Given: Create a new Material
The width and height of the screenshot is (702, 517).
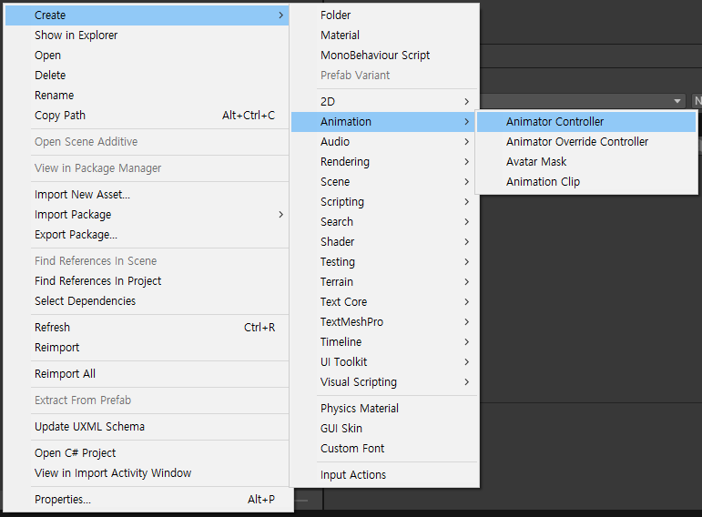Looking at the screenshot, I should click(x=384, y=35).
